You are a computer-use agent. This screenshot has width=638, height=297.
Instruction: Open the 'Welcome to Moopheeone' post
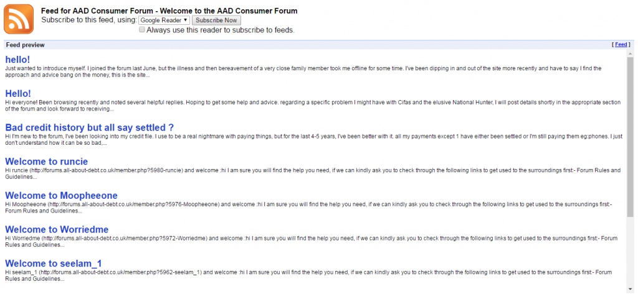pos(62,195)
